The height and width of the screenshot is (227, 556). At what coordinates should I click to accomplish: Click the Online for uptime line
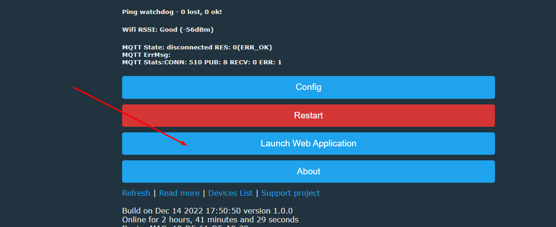coord(210,220)
